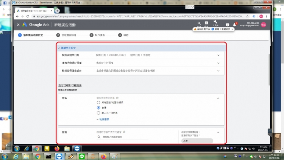
Task: Collapse the hide more settings header
Action: point(141,48)
